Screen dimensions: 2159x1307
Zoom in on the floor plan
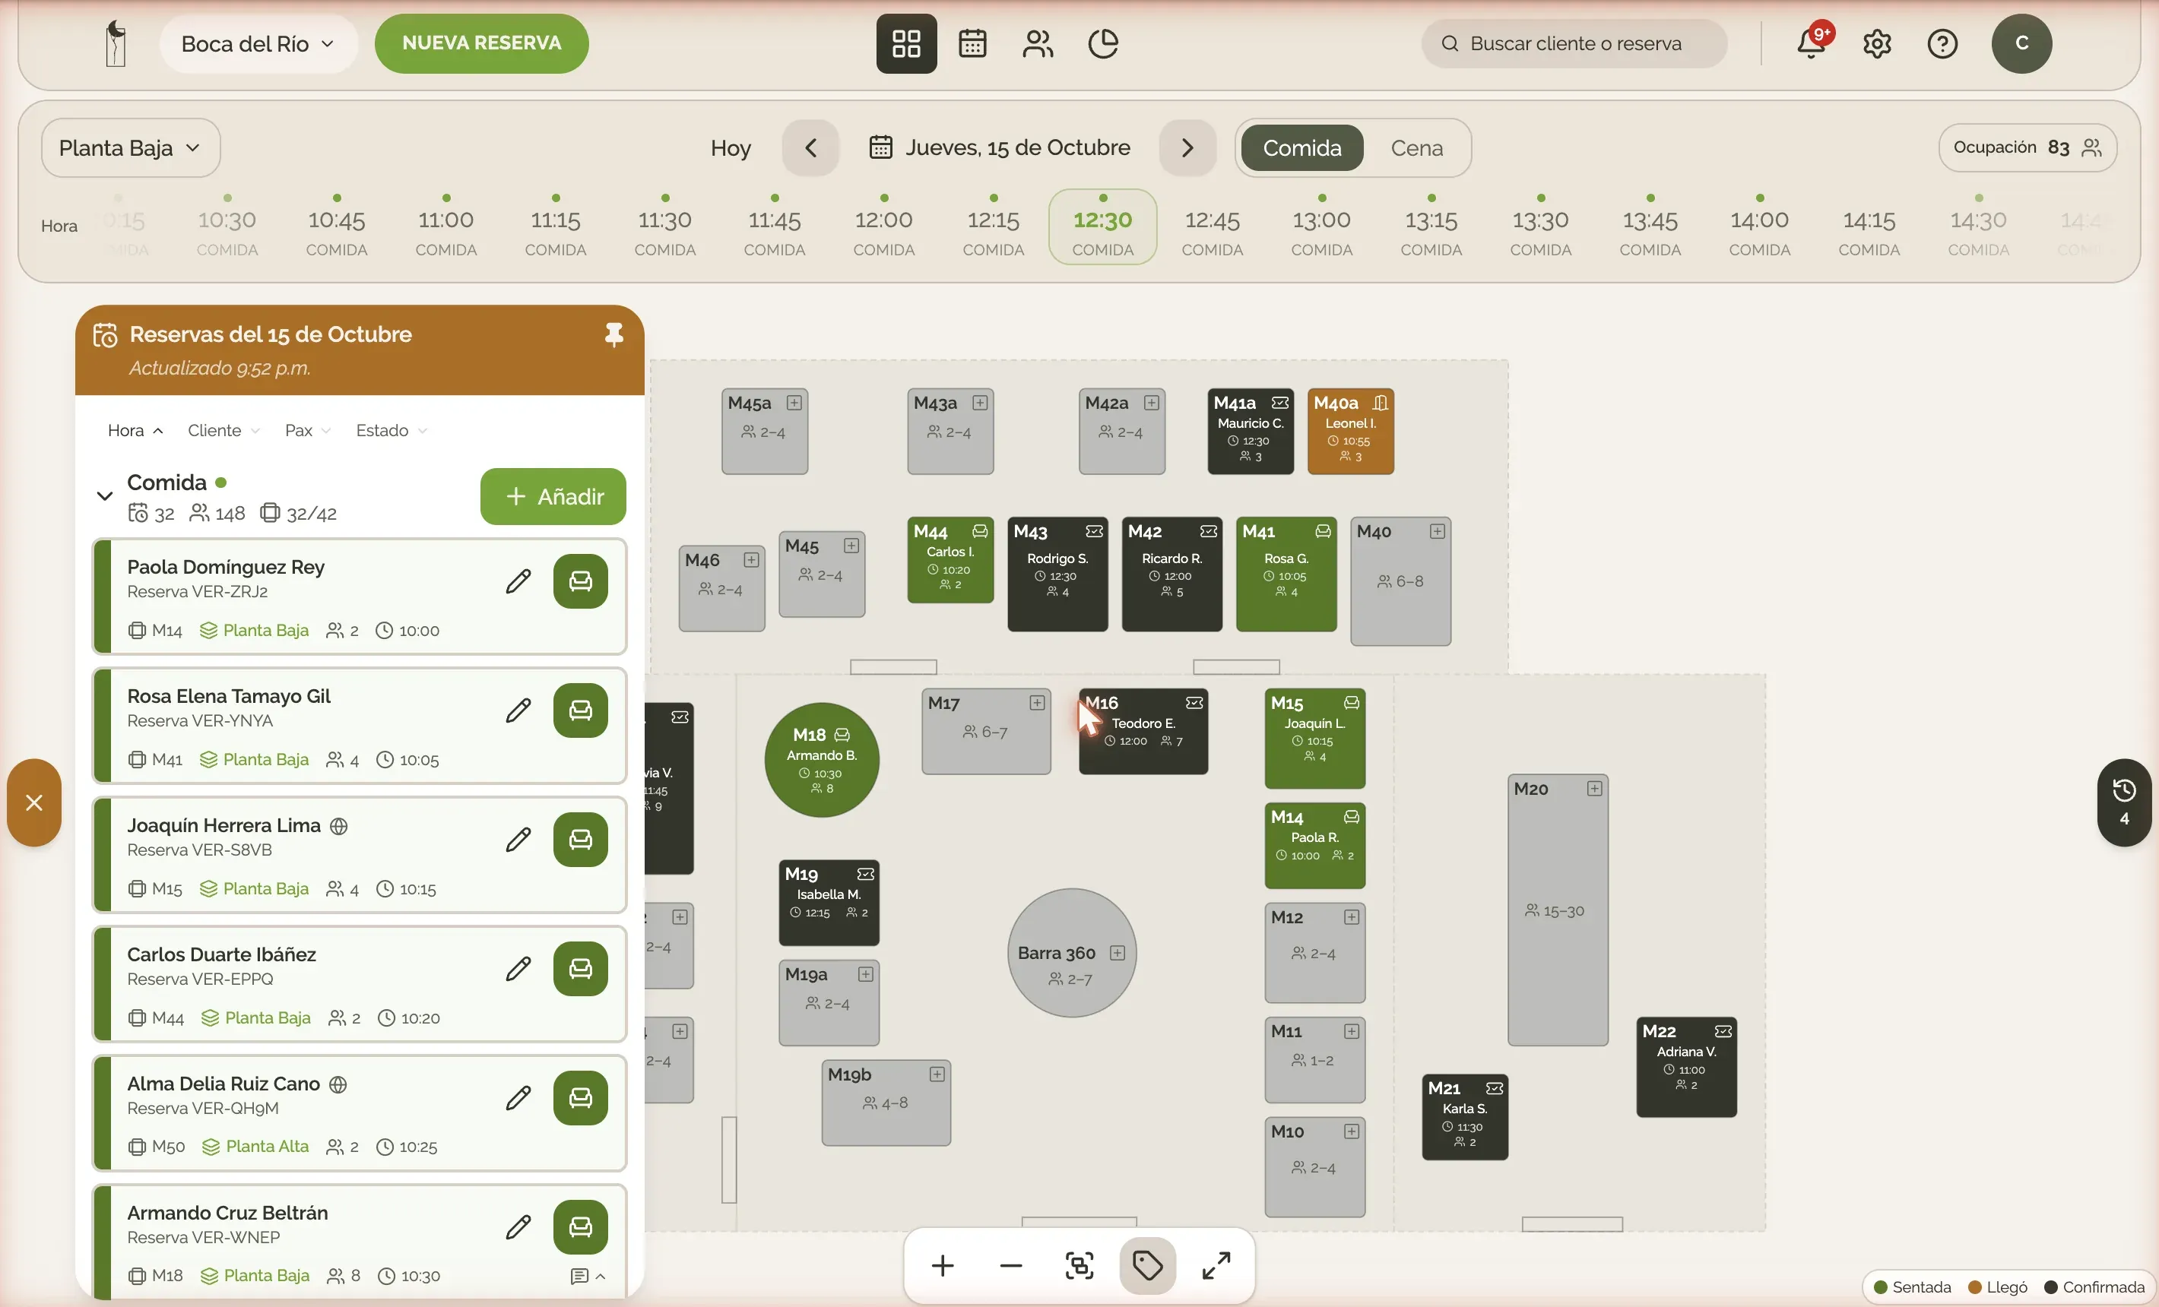click(x=943, y=1266)
